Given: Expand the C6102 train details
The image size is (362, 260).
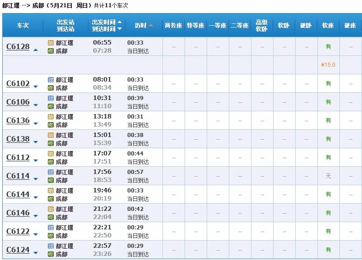Looking at the screenshot, I should [36, 87].
